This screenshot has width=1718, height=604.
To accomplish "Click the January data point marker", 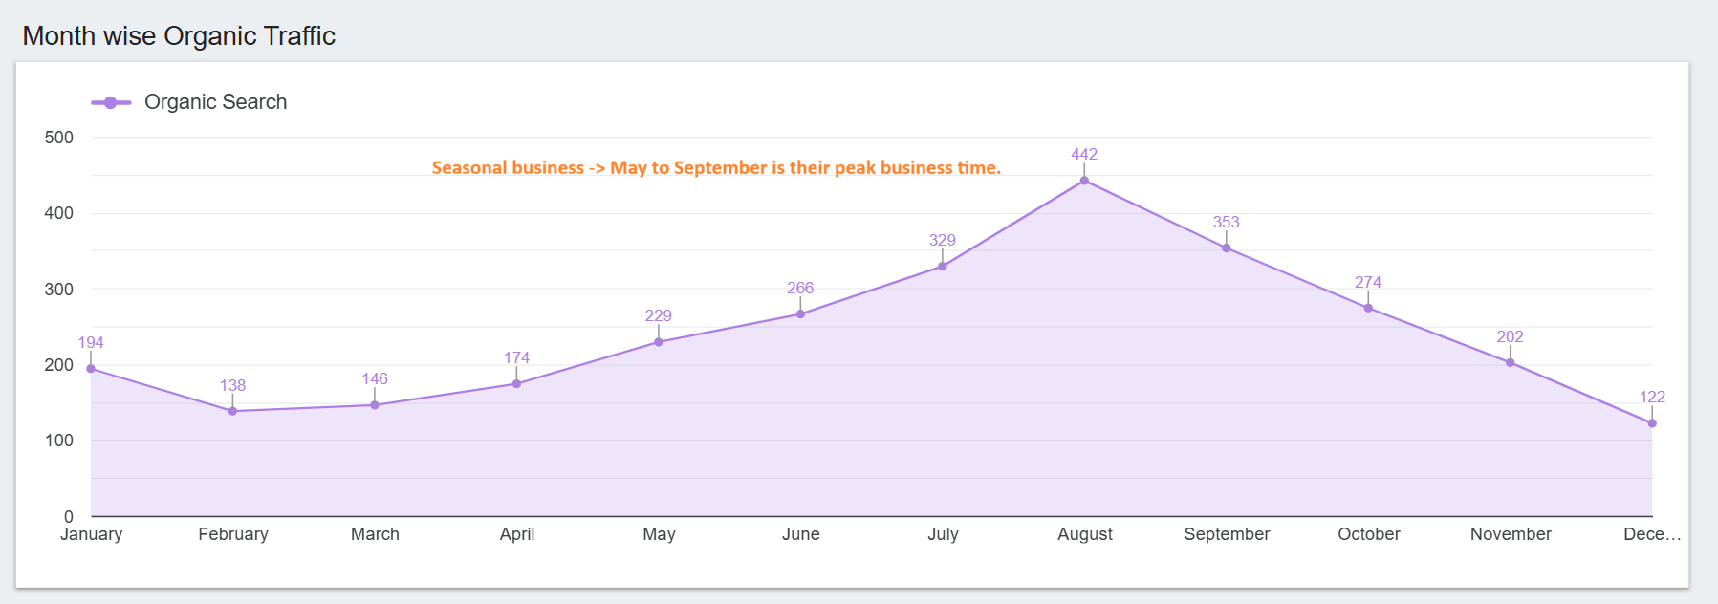I will pos(91,369).
